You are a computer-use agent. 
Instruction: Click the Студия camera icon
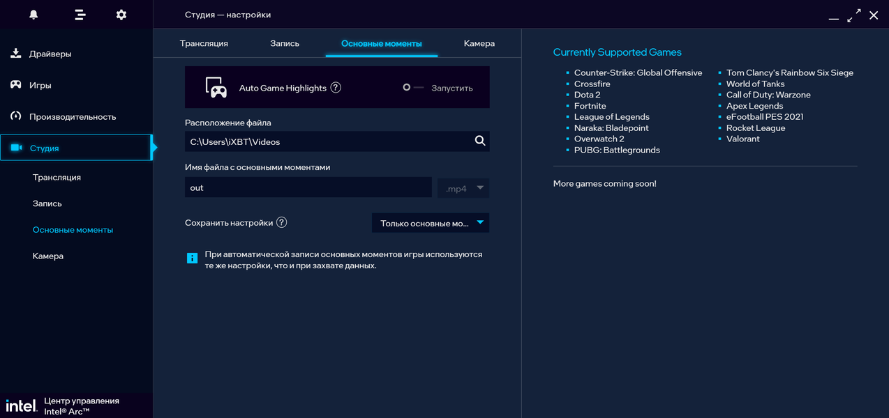17,148
